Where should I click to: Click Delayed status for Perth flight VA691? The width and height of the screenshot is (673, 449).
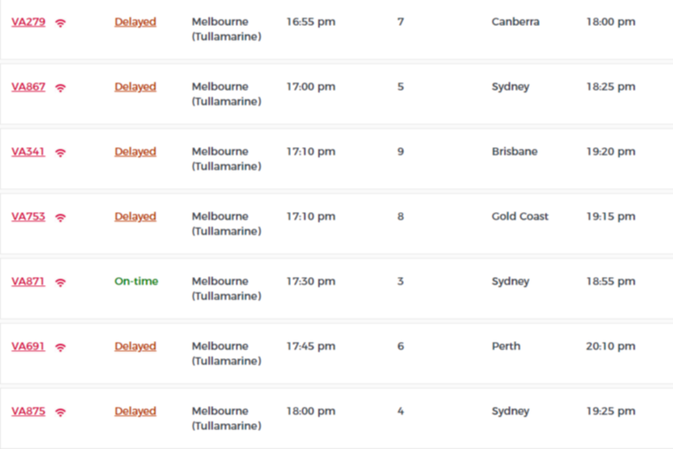tap(135, 346)
